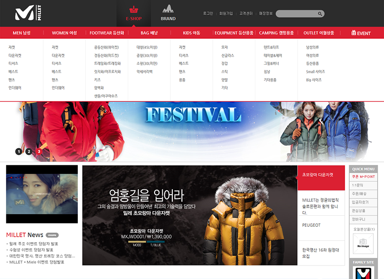Select 남성의류 under OUTLET

(312, 47)
